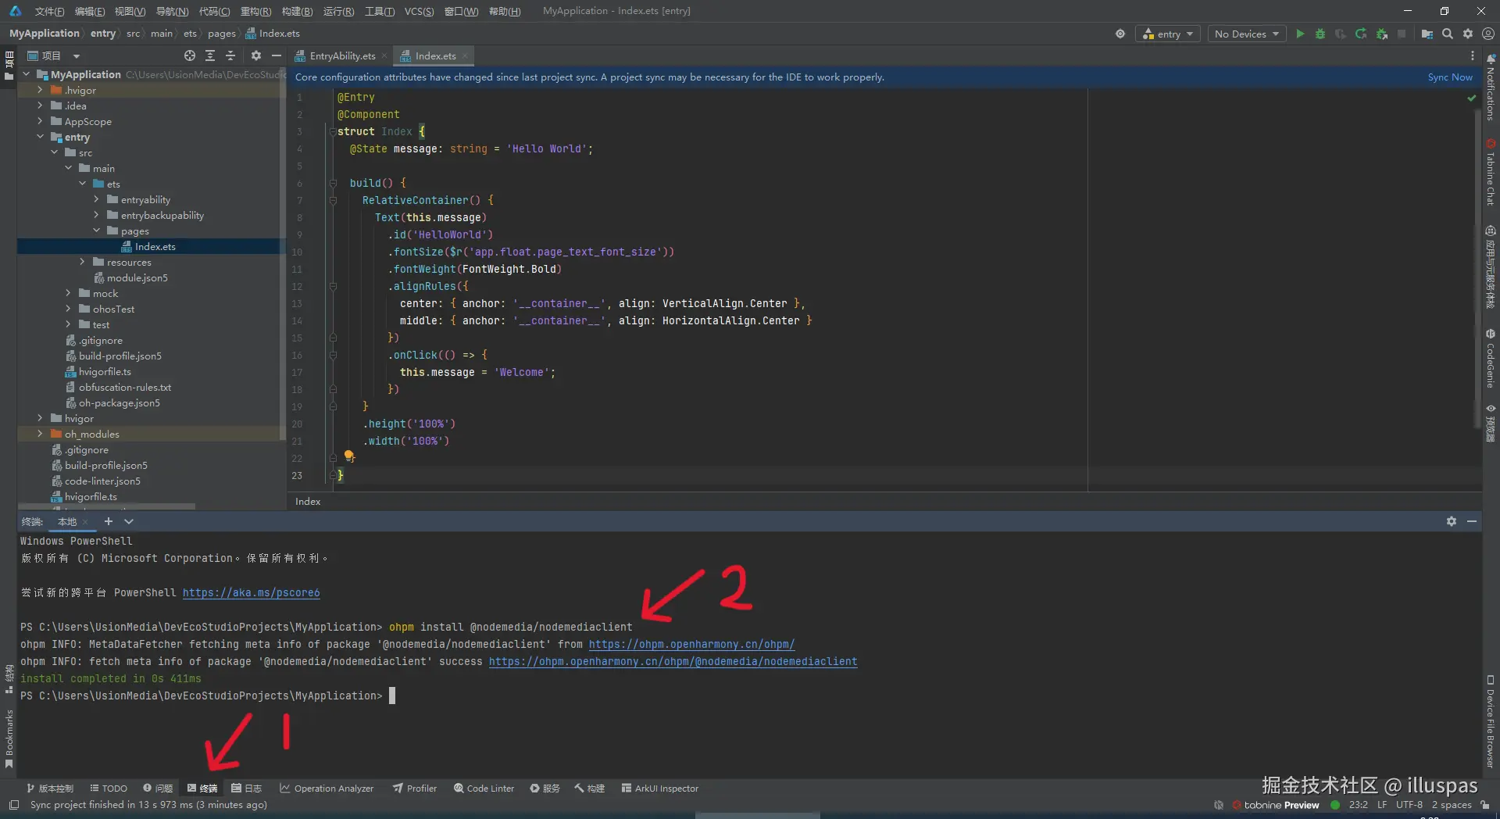
Task: Collapse the pages folder in tree
Action: (96, 231)
